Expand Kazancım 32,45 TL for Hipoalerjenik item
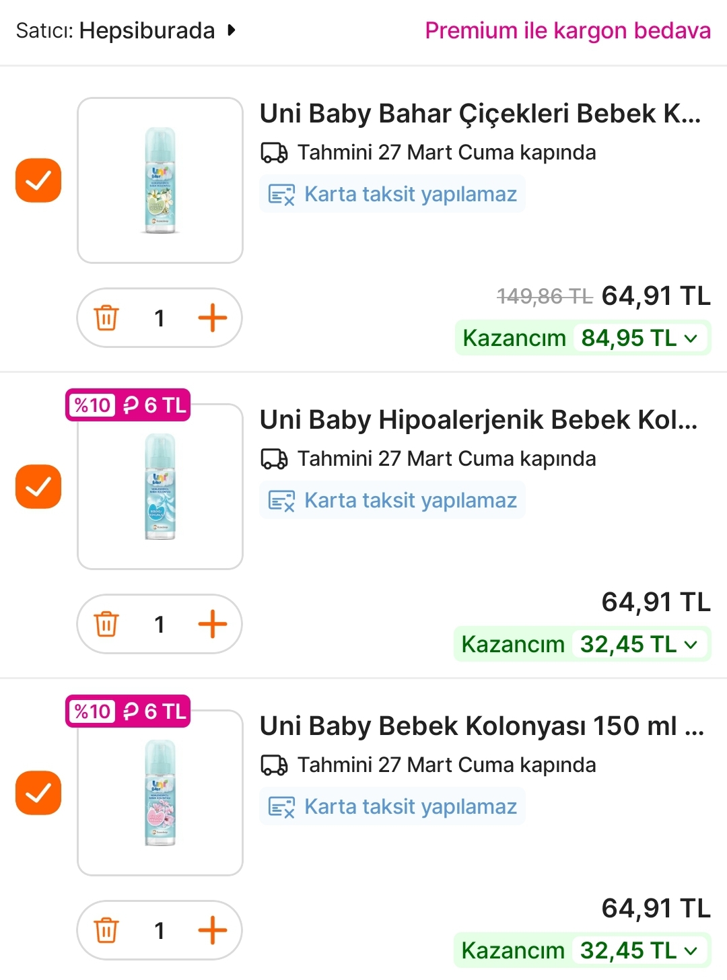 [x=691, y=645]
